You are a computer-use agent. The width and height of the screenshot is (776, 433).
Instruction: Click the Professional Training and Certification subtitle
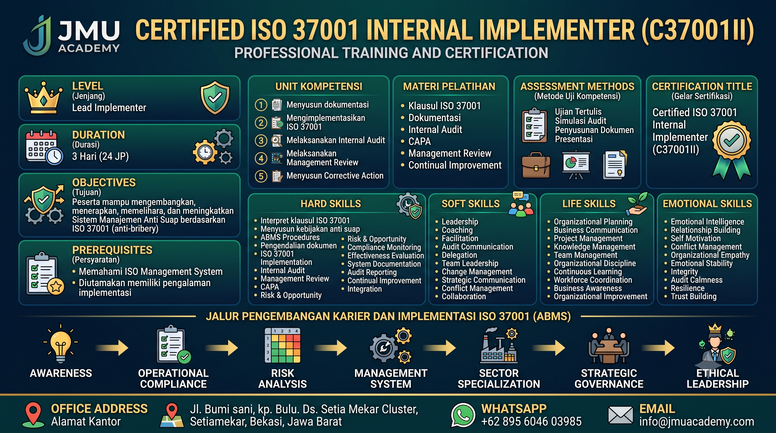pyautogui.click(x=391, y=53)
